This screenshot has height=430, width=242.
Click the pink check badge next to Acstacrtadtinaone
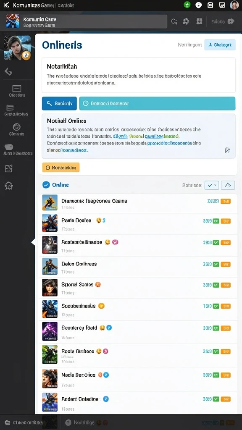(115, 242)
